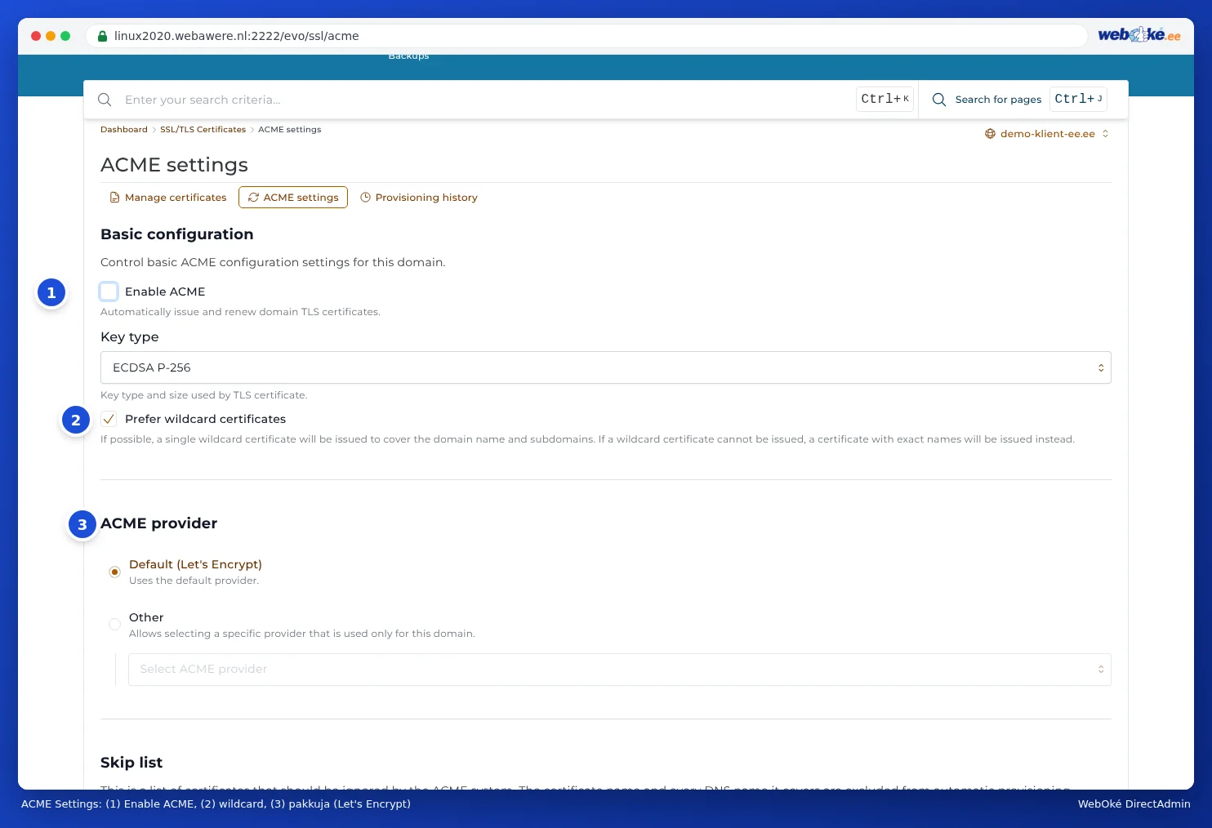Click the Key type label
1212x828 pixels.
pyautogui.click(x=130, y=337)
